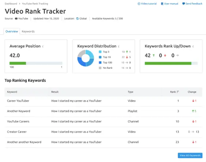Click green up arrow in Top 3 legend row
This screenshot has height=162, width=206.
click(127, 52)
